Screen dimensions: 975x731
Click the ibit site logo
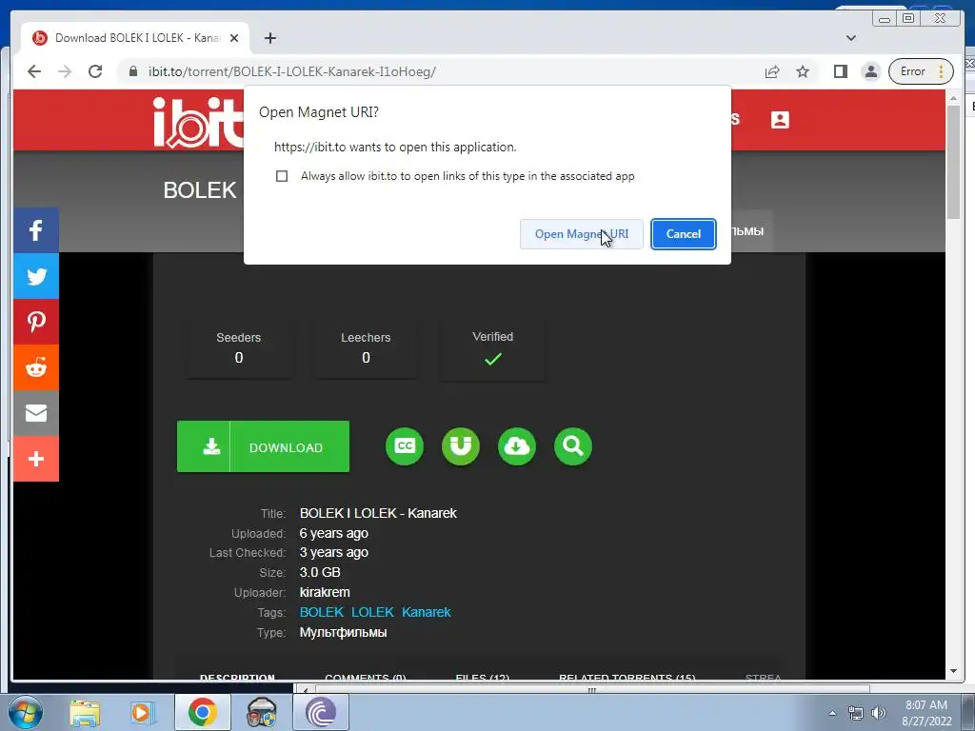click(198, 123)
